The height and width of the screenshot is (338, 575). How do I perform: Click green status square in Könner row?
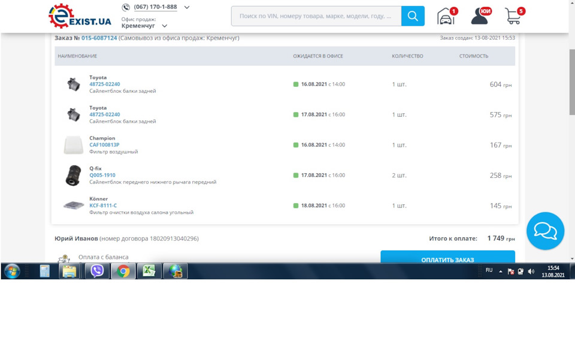[x=295, y=206]
